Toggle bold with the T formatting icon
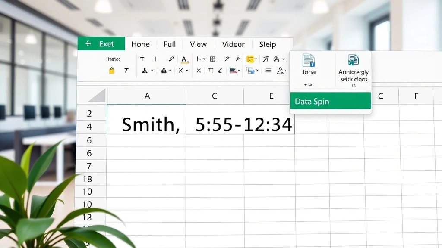 point(142,59)
